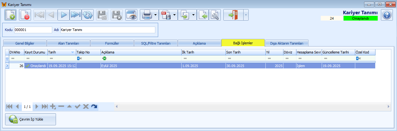Screen dimensions: 397x131
Task: Open the SQL/Filtre Tanımları tab
Action: click(156, 43)
